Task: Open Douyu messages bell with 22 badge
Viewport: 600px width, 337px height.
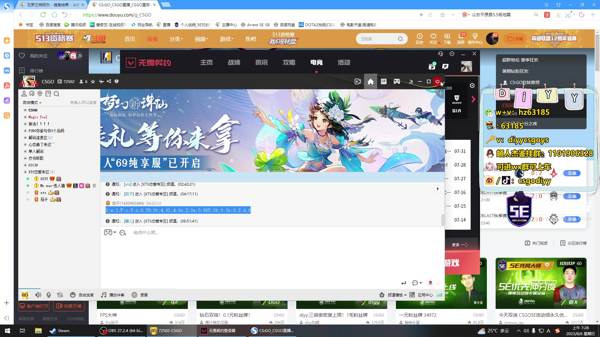Action: point(461,38)
